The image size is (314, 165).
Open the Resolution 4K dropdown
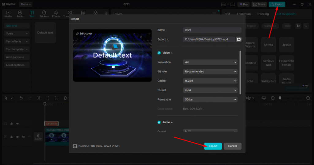[x=211, y=62]
